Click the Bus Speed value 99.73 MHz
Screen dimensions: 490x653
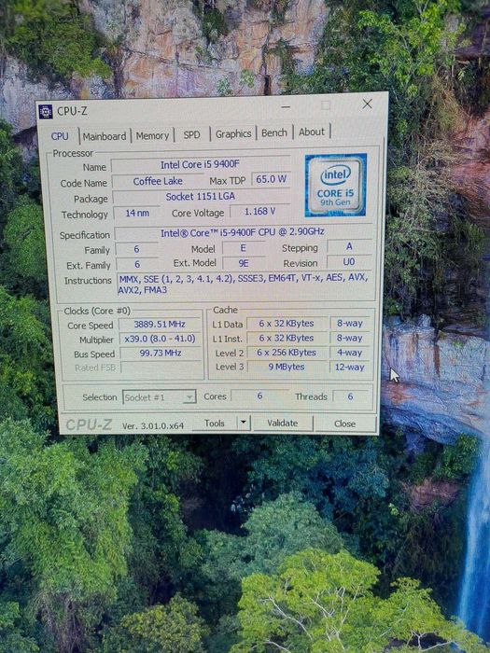pyautogui.click(x=161, y=354)
